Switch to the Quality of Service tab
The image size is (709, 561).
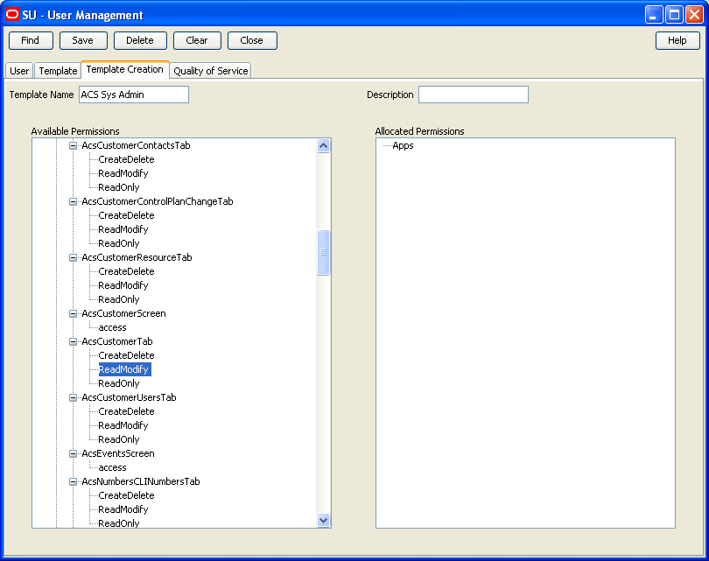[210, 71]
